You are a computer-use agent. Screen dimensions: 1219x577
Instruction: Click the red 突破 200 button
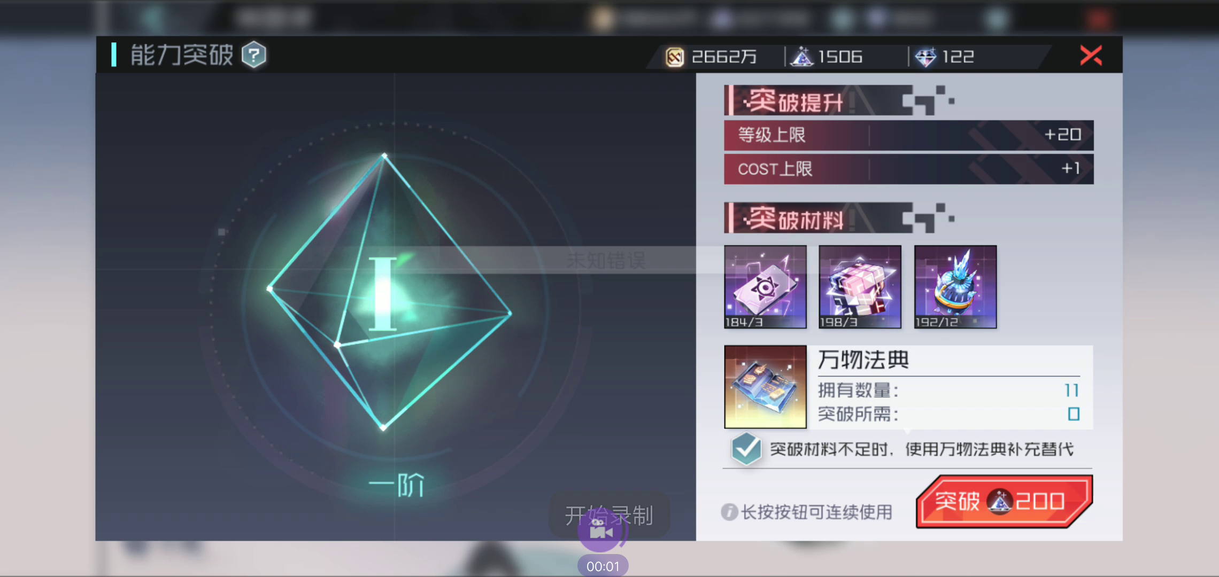click(x=1004, y=501)
